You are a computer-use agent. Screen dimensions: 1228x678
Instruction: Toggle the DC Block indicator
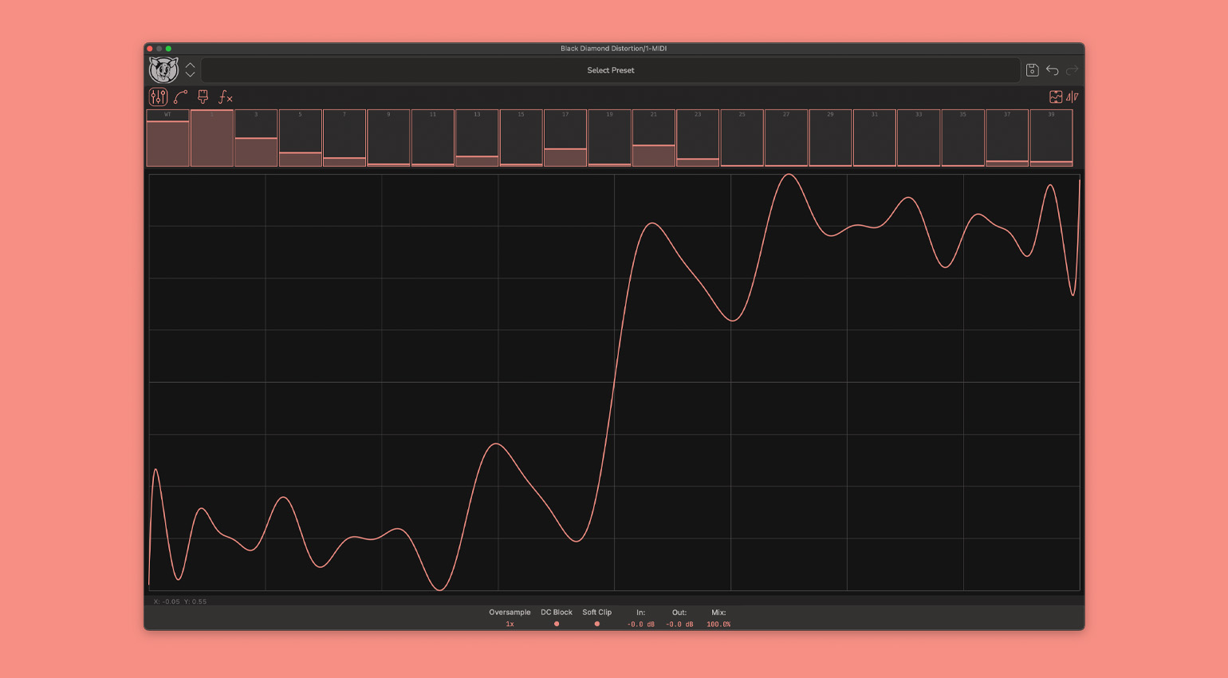coord(557,624)
